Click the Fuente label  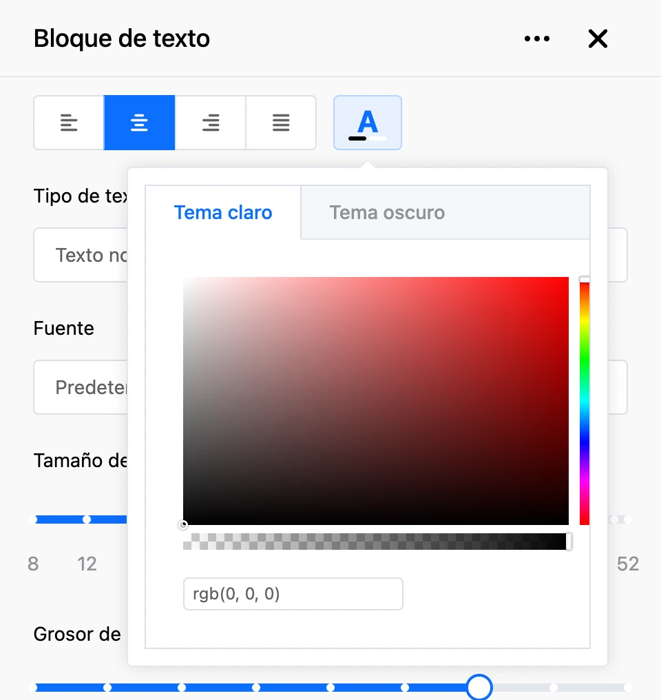pos(64,328)
